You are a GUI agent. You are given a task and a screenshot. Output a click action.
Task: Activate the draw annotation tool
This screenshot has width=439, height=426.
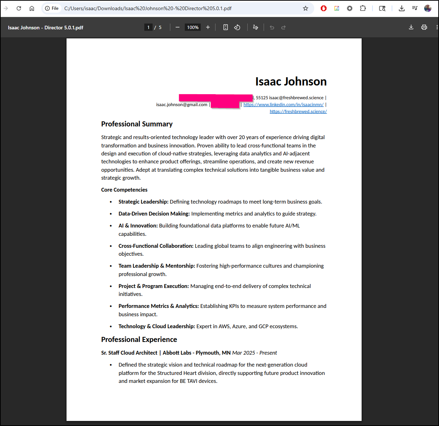click(256, 27)
